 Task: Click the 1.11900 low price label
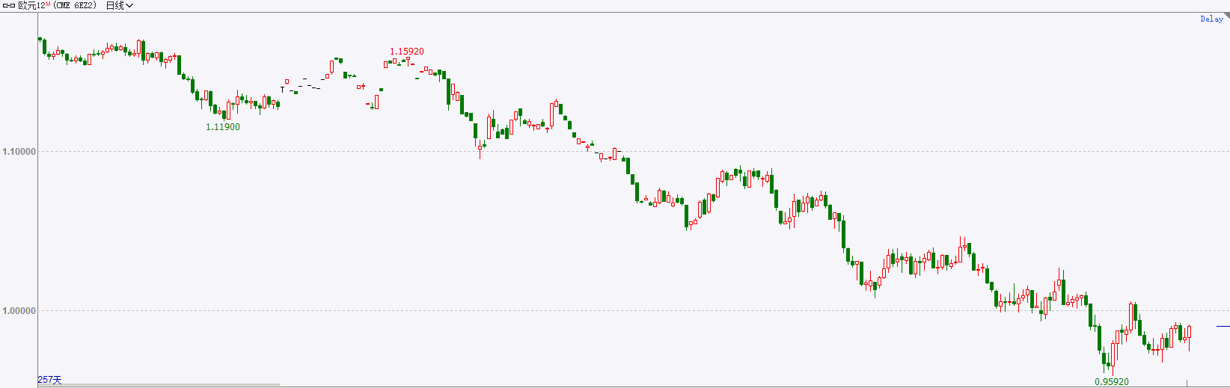[x=223, y=127]
